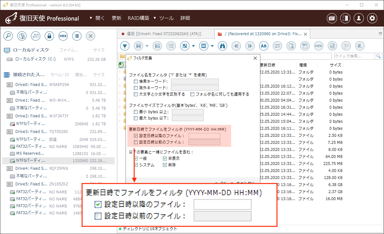Open settings gear icon in header

[x=372, y=18]
